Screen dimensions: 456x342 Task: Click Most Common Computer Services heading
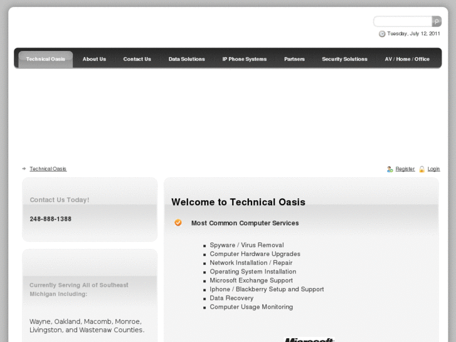245,223
